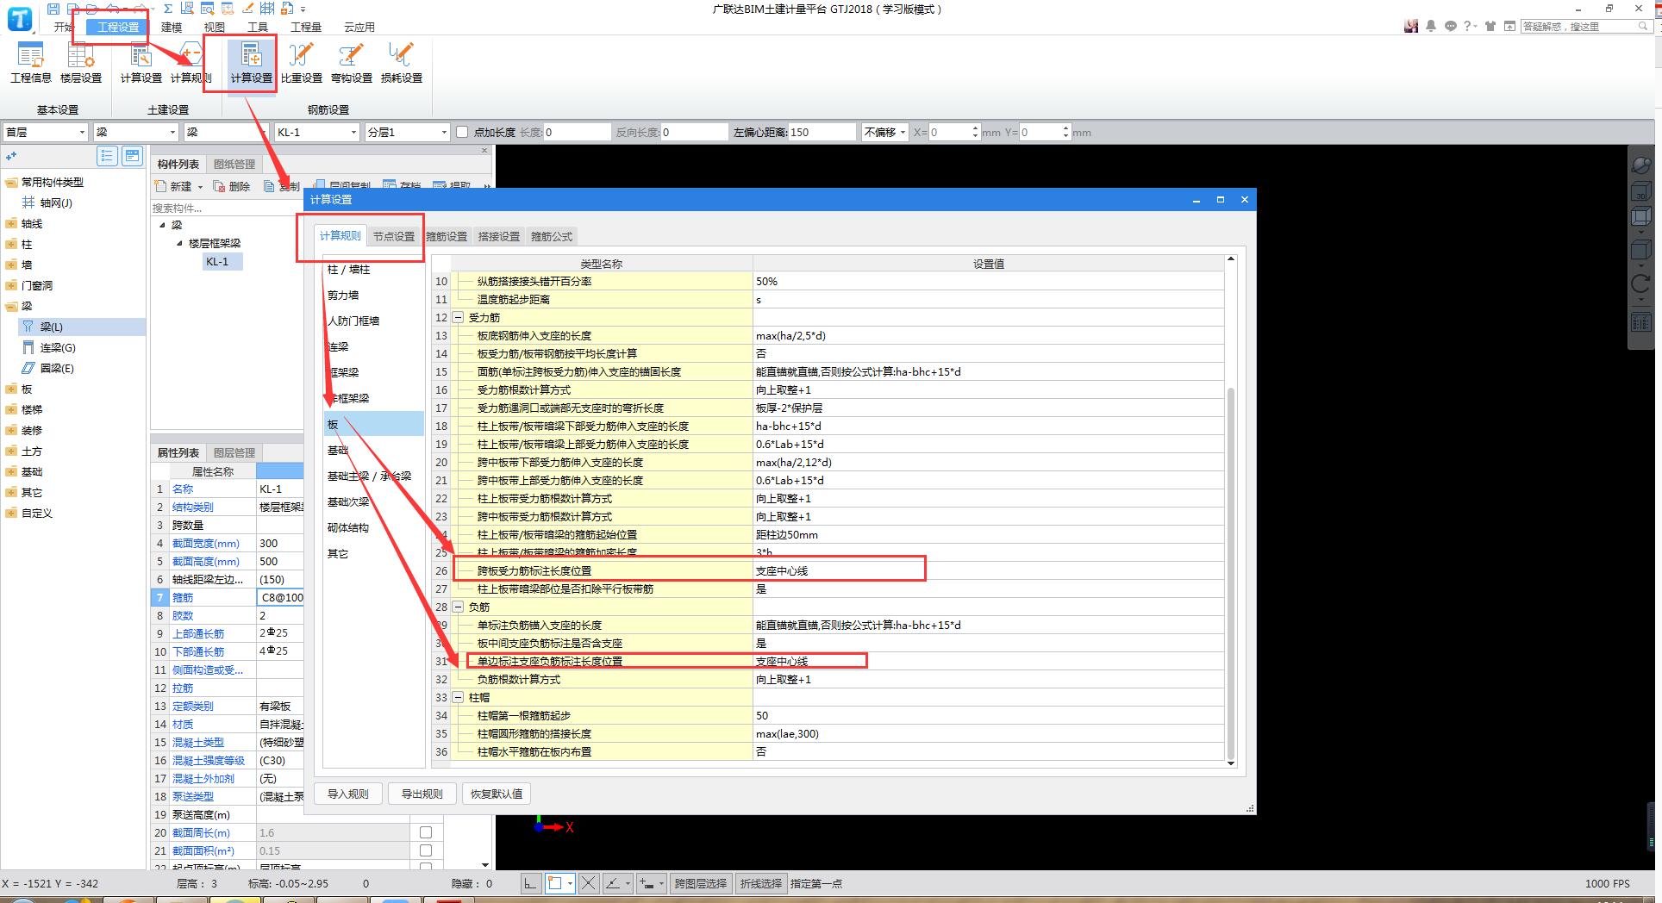This screenshot has height=903, width=1662.
Task: Click 计算设置 under 土建设置 group
Action: click(141, 64)
